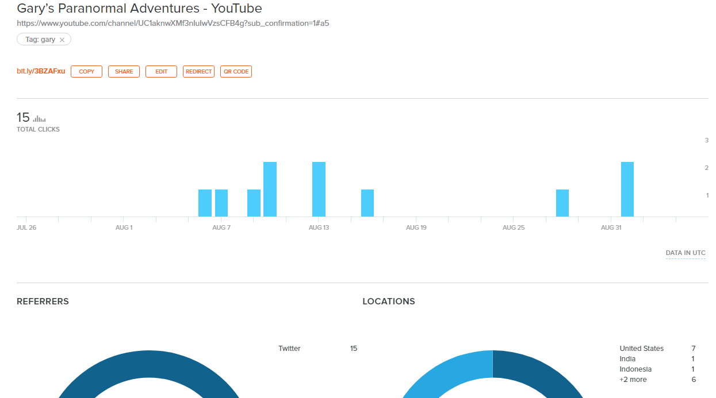Click the LOCATIONS heading
This screenshot has height=398, width=716.
(389, 302)
